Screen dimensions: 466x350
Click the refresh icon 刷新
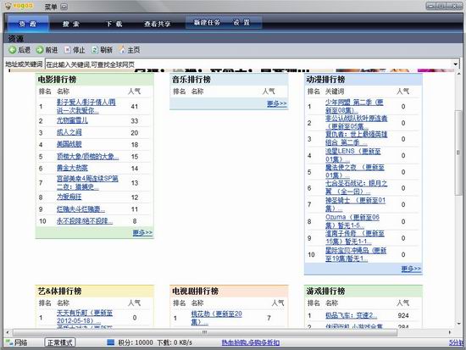coord(95,50)
